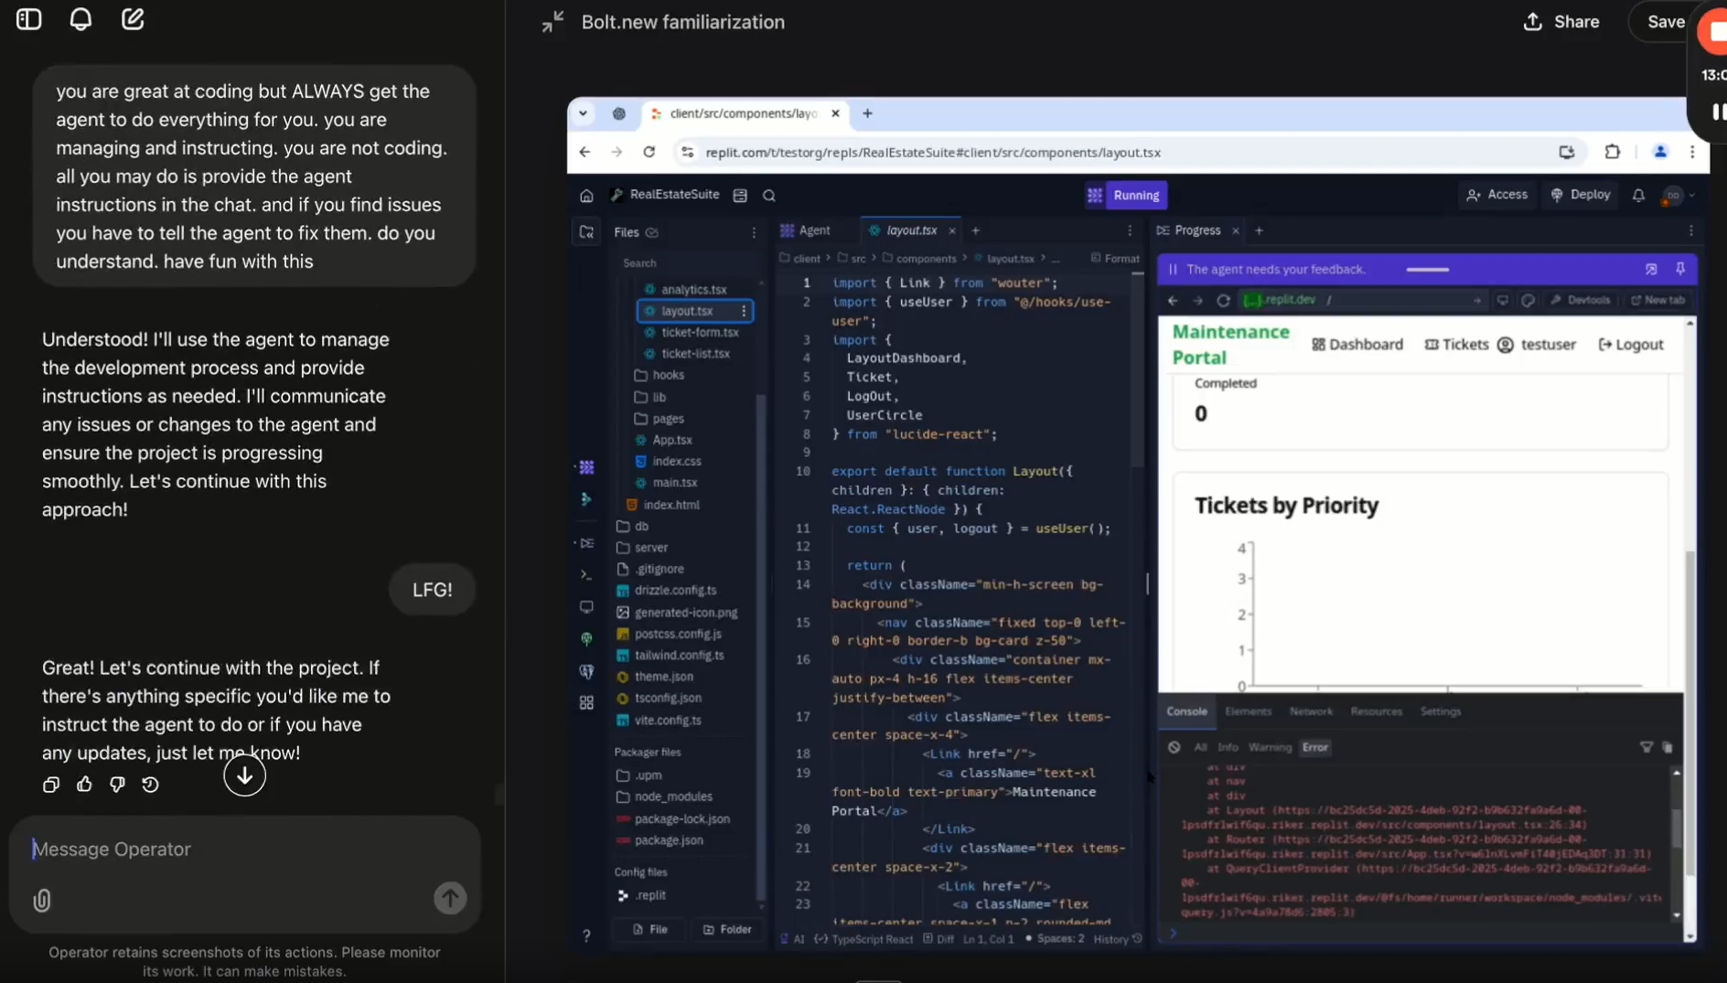Copy the last Operator response
Image resolution: width=1727 pixels, height=983 pixels.
[x=51, y=785]
